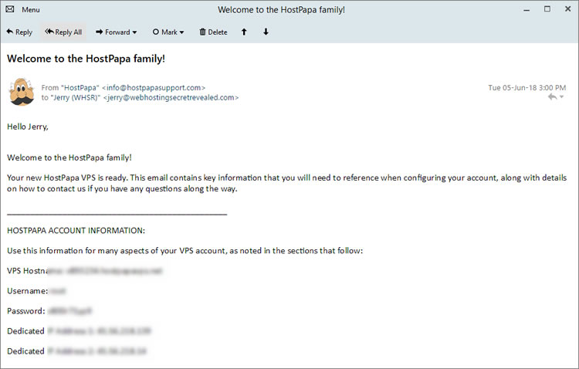Open the Mark dropdown menu
Image resolution: width=579 pixels, height=369 pixels.
coord(168,32)
